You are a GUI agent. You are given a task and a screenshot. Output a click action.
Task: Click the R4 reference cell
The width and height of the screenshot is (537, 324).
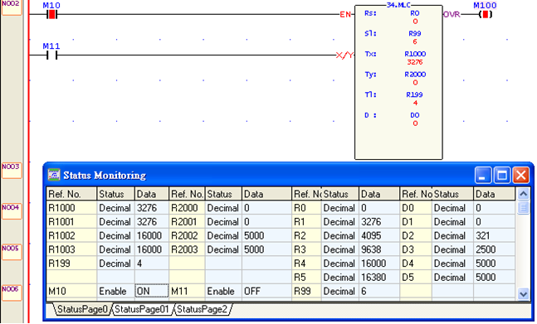(306, 264)
